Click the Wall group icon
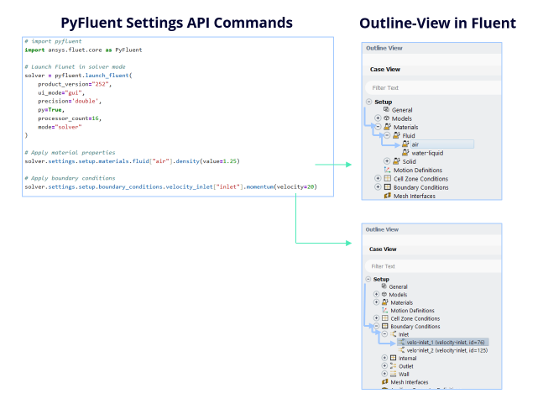 (393, 374)
